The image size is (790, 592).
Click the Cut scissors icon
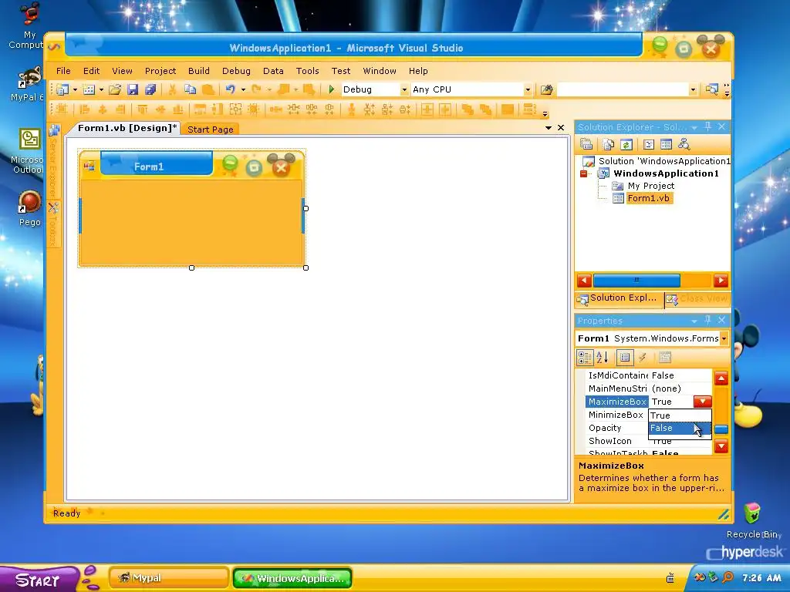tap(172, 89)
